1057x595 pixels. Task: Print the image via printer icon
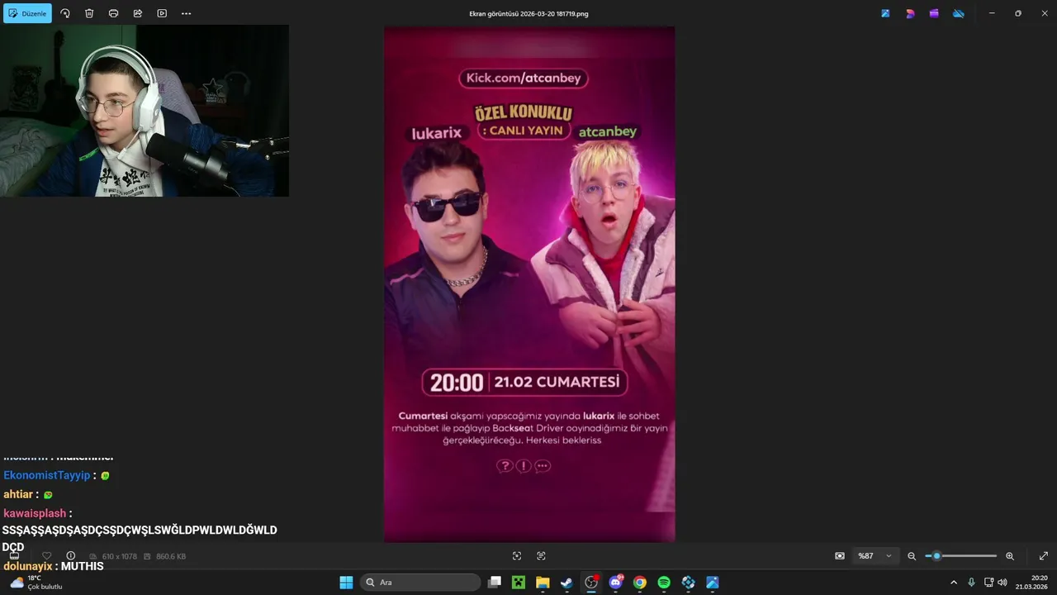tap(113, 13)
